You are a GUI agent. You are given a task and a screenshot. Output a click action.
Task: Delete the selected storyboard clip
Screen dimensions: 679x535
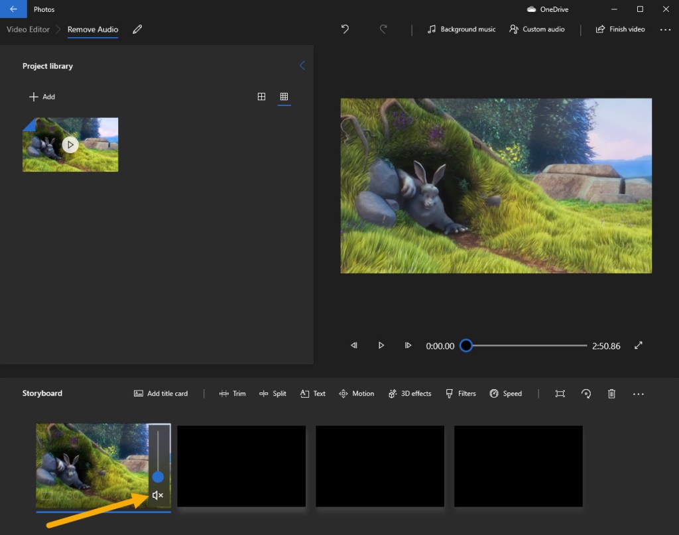tap(611, 393)
